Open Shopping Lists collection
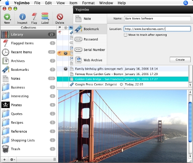 pos(28,140)
